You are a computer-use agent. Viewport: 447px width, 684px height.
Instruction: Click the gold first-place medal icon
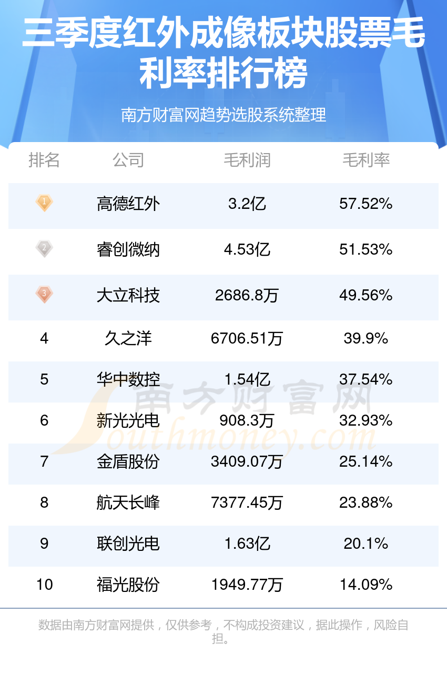point(44,203)
